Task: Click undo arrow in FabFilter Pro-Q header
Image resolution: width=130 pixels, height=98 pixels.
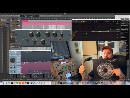Action: [90, 22]
